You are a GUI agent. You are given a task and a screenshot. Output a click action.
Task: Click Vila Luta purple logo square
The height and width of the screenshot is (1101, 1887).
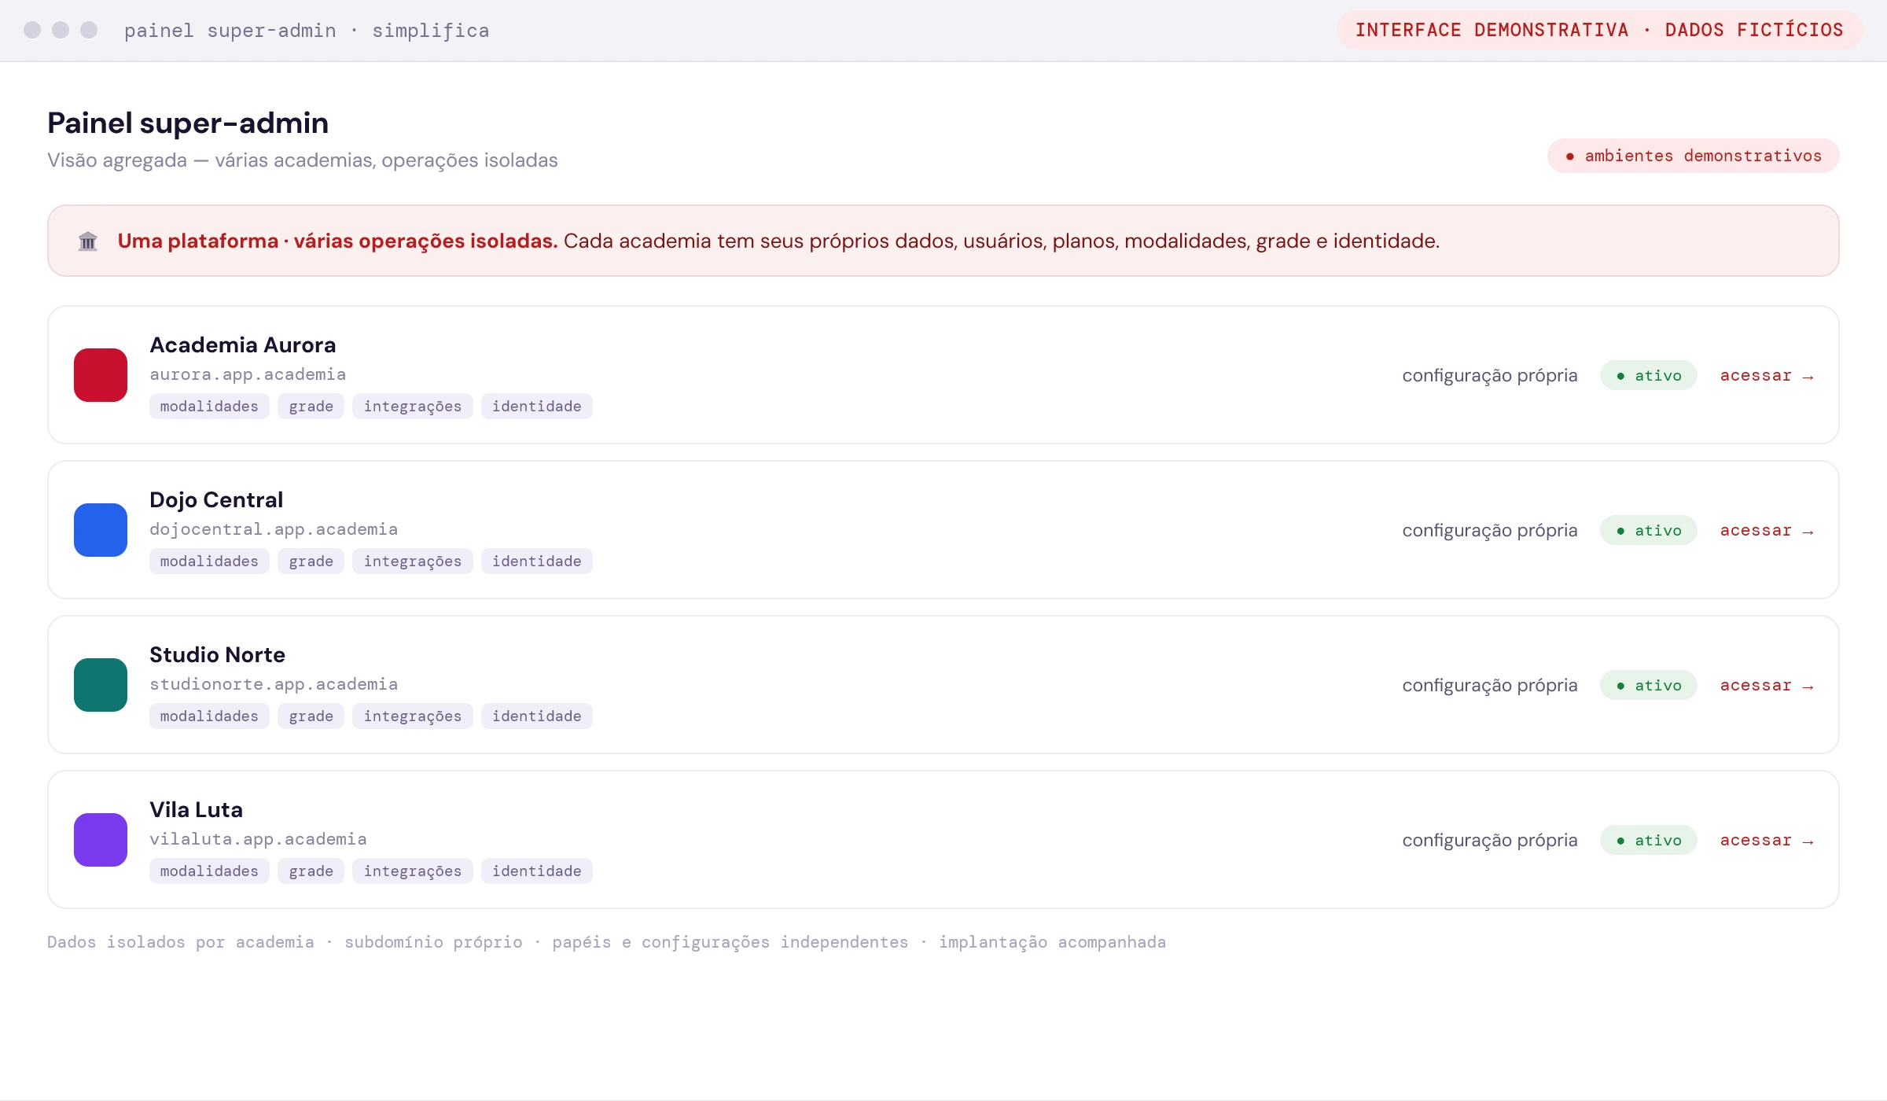101,840
